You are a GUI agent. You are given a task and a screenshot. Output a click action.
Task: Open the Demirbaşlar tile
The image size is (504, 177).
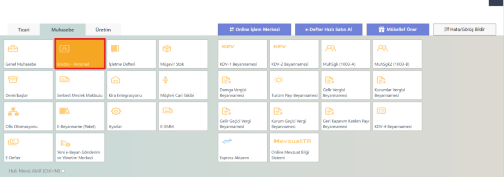tap(28, 85)
